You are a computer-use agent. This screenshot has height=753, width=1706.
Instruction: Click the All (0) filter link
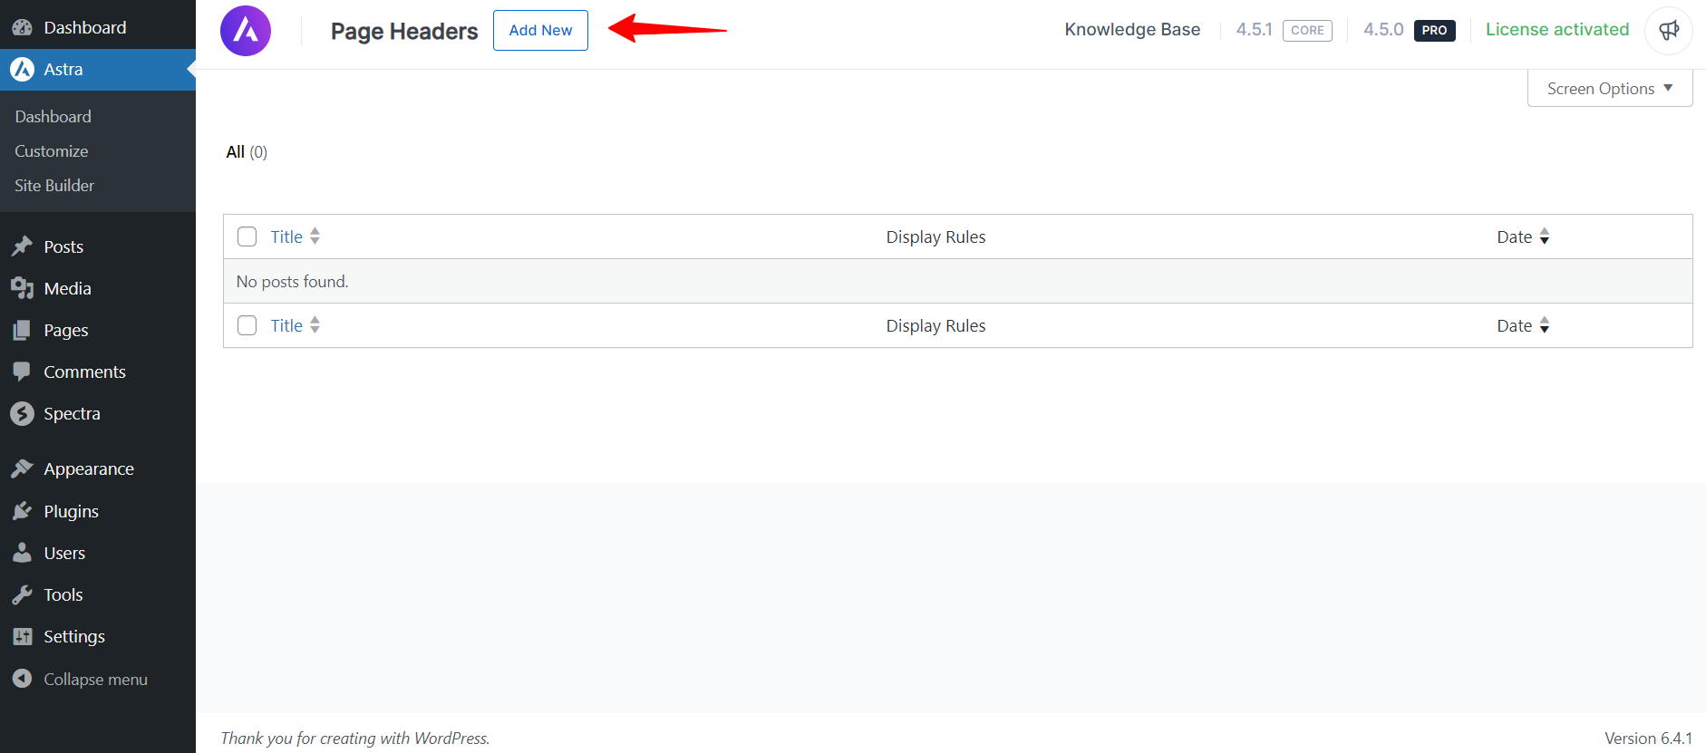click(x=247, y=151)
